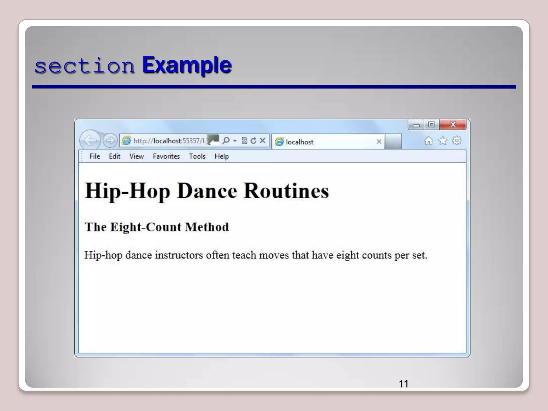Viewport: 548px width, 411px height.
Task: Click the Refresh page icon
Action: (253, 140)
